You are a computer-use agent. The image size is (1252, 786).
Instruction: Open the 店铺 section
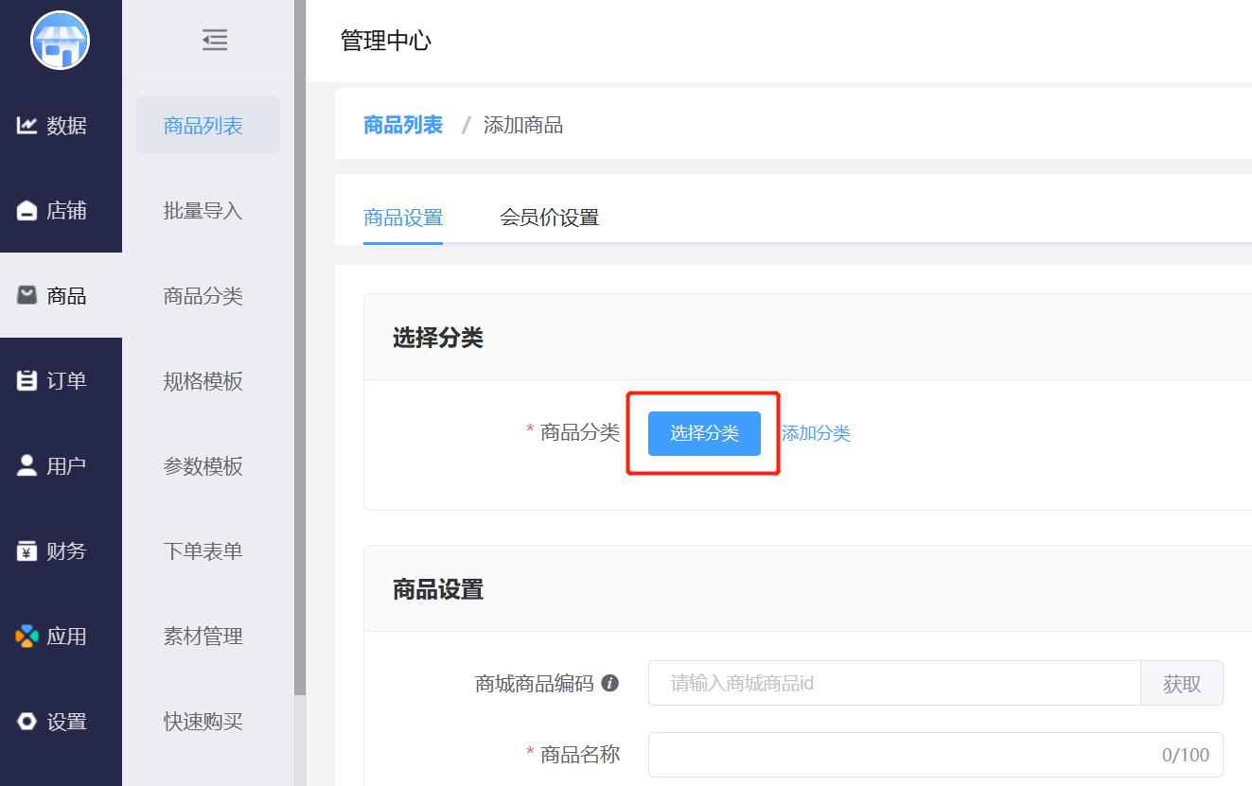pos(66,210)
